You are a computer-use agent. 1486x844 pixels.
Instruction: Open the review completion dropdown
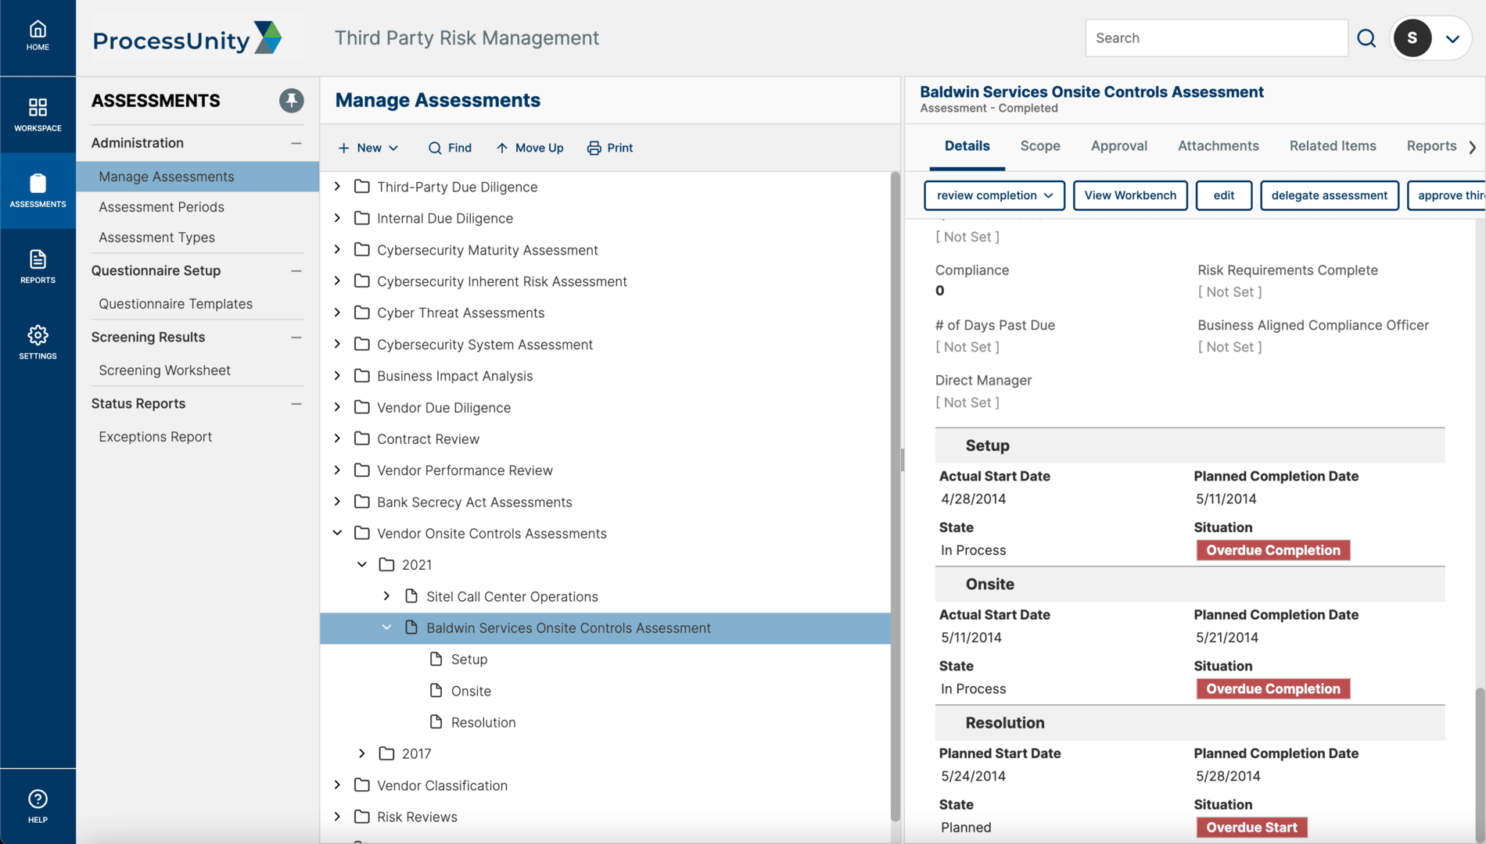[994, 195]
